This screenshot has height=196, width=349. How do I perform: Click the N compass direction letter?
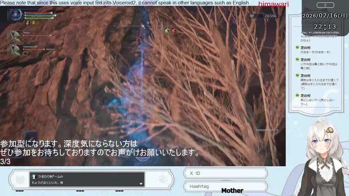[148, 23]
